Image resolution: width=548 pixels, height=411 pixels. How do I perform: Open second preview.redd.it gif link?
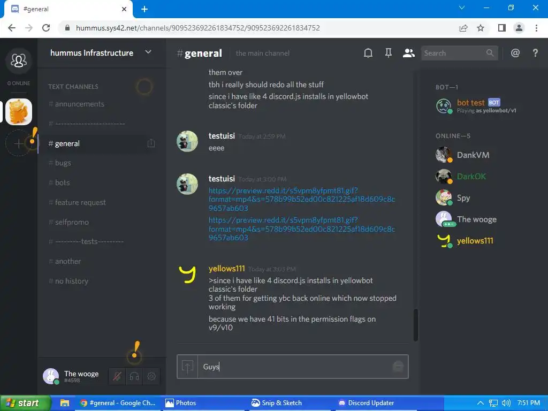302,229
